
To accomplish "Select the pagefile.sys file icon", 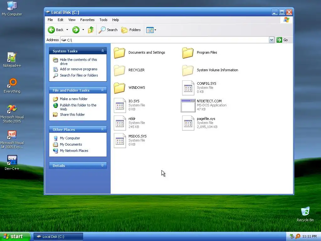I will tap(188, 123).
